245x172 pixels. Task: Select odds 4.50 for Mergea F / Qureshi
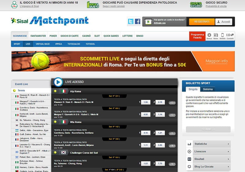pyautogui.click(x=146, y=115)
